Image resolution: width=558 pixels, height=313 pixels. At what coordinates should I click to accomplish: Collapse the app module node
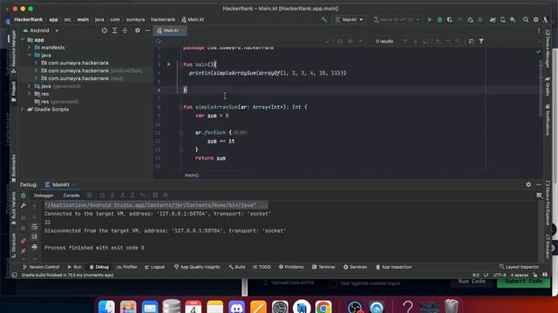23,40
